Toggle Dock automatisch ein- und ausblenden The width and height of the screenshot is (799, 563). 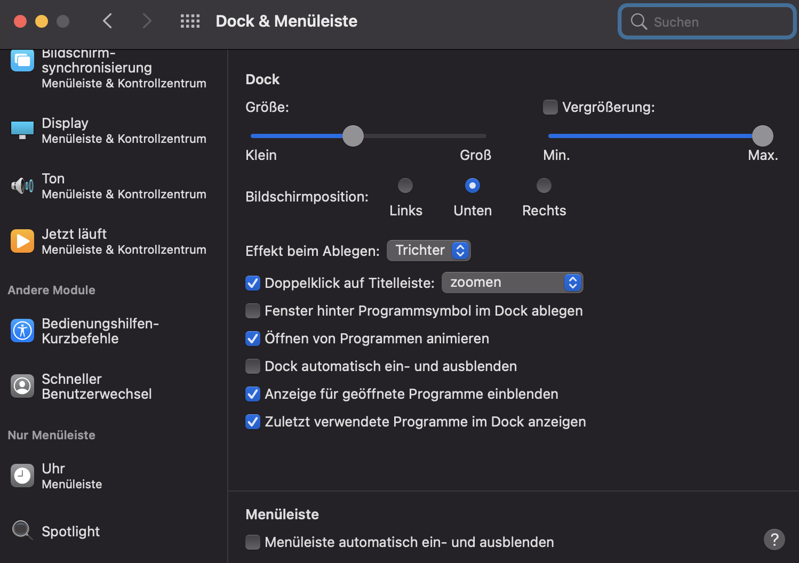pyautogui.click(x=253, y=366)
